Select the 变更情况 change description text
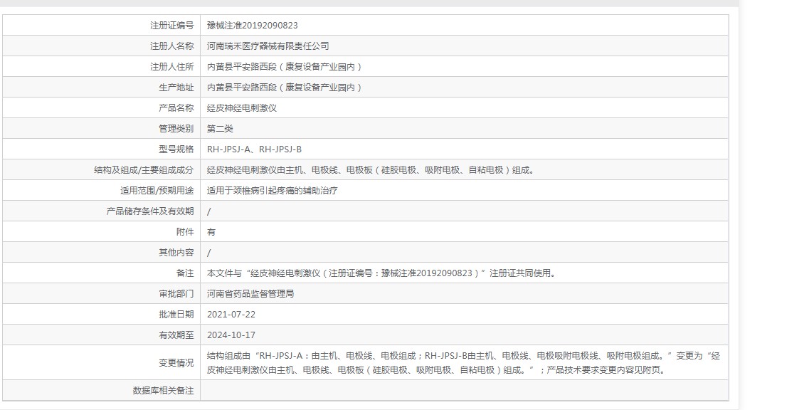This screenshot has height=410, width=809. [x=463, y=363]
